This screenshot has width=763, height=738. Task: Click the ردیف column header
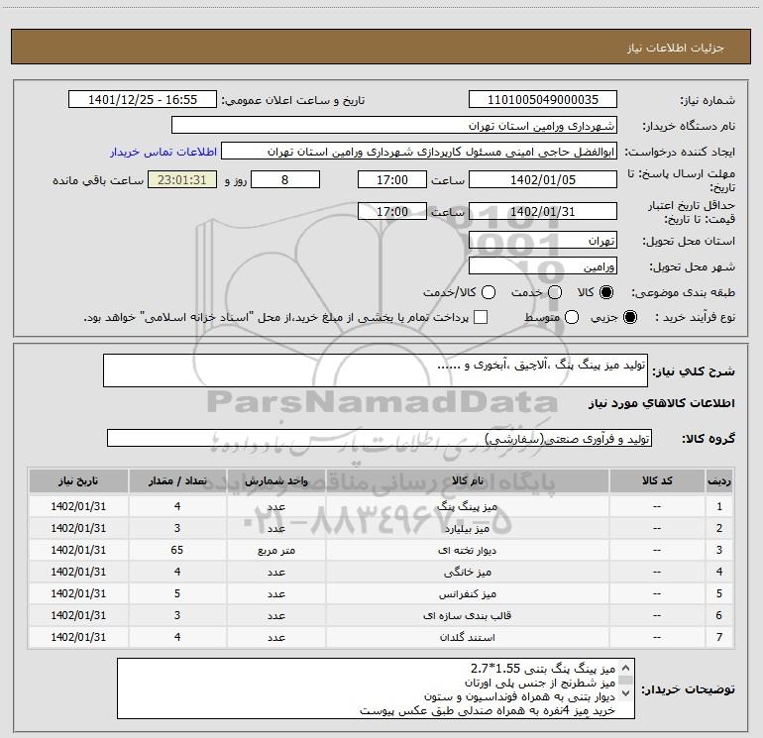tap(719, 481)
